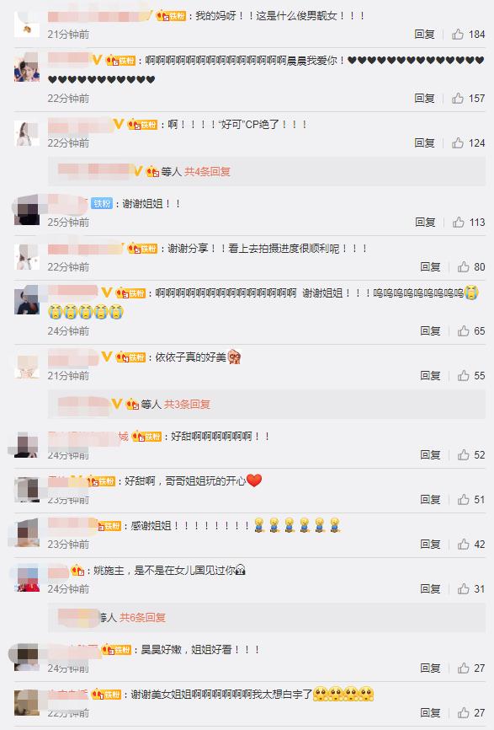Screen dimensions: 494x730
Task: Thumbs-up the 姚施主 comment with 31 likes
Action: (464, 589)
